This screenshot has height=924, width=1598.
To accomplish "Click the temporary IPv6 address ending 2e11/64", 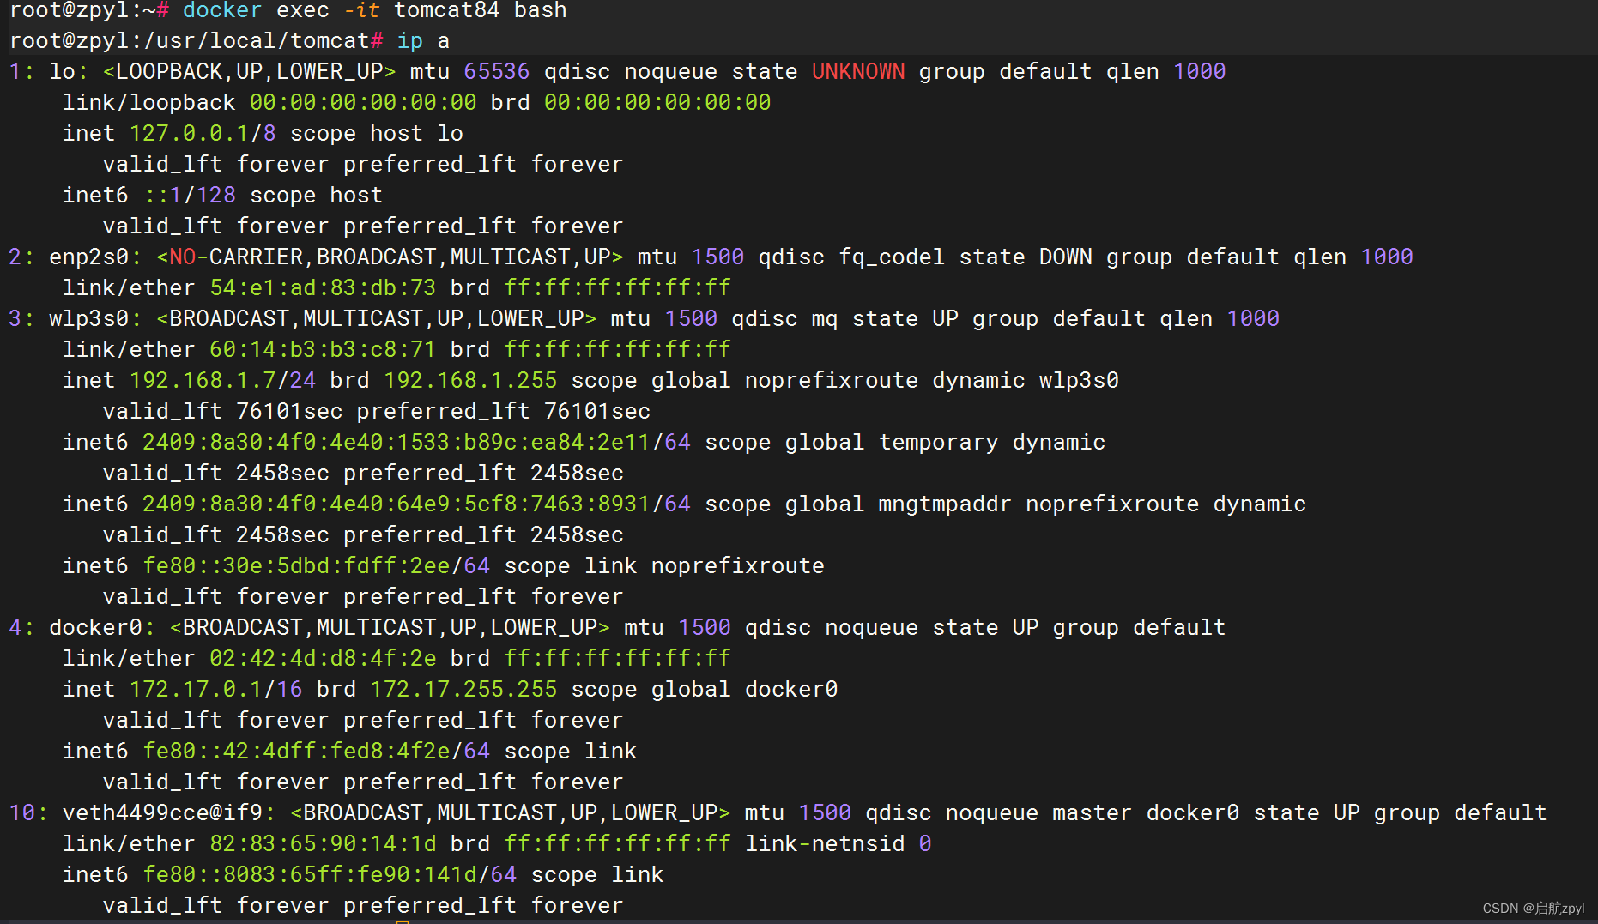I will [x=416, y=442].
